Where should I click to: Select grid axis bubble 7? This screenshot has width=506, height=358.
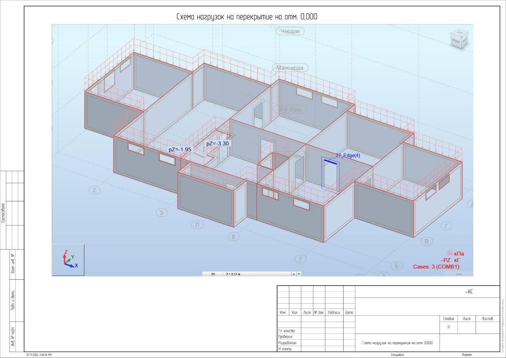[300, 259]
